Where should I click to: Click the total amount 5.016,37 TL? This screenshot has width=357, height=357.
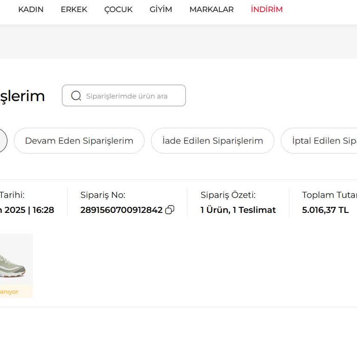[325, 210]
